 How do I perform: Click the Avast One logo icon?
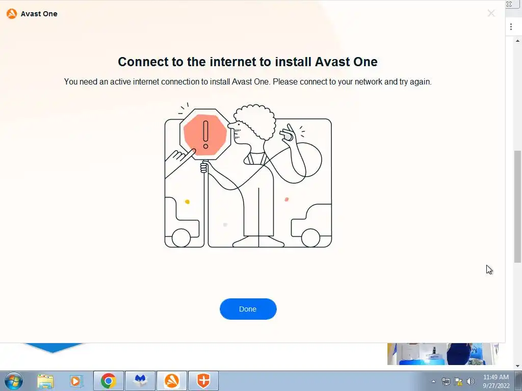(x=12, y=14)
